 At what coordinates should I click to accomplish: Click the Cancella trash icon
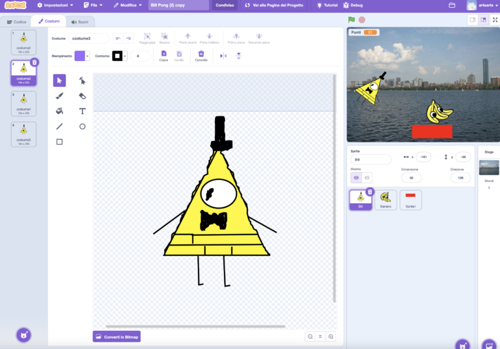coord(201,53)
